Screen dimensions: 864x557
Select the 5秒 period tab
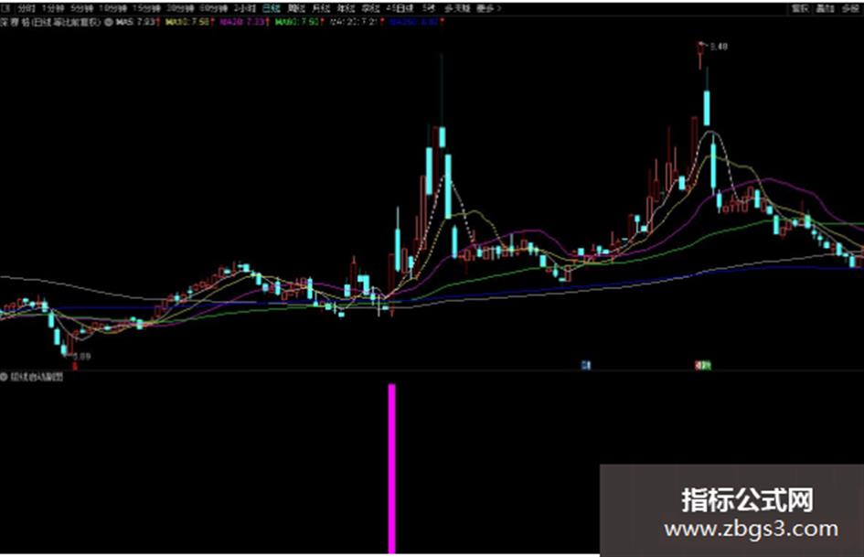pyautogui.click(x=428, y=9)
